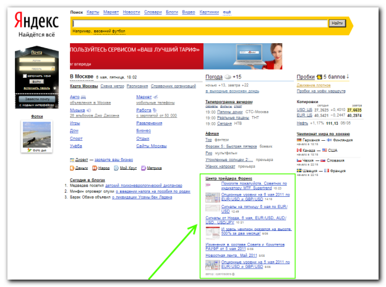Screen dimensions: 386x287
Task: Expand the ещё services menu
Action: pos(227,12)
